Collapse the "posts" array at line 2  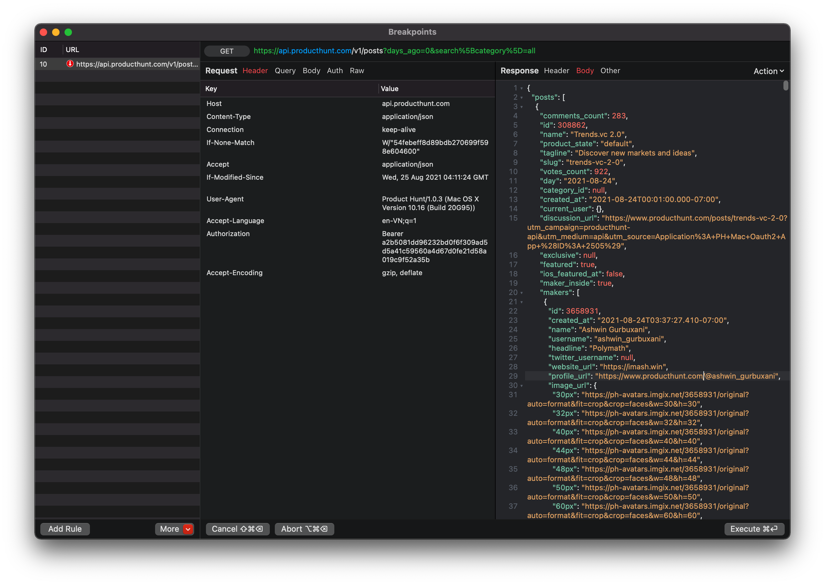click(522, 98)
